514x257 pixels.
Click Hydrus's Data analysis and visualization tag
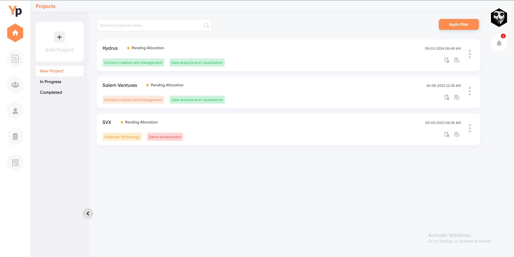coord(197,63)
